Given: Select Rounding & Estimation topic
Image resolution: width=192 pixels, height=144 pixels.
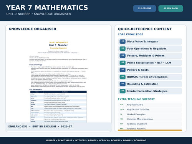Looking at the screenshot, I should point(150,84).
